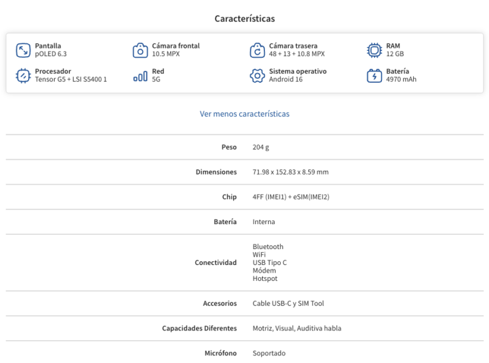Click the Peso row value 204 g
The width and height of the screenshot is (489, 363).
click(x=261, y=147)
